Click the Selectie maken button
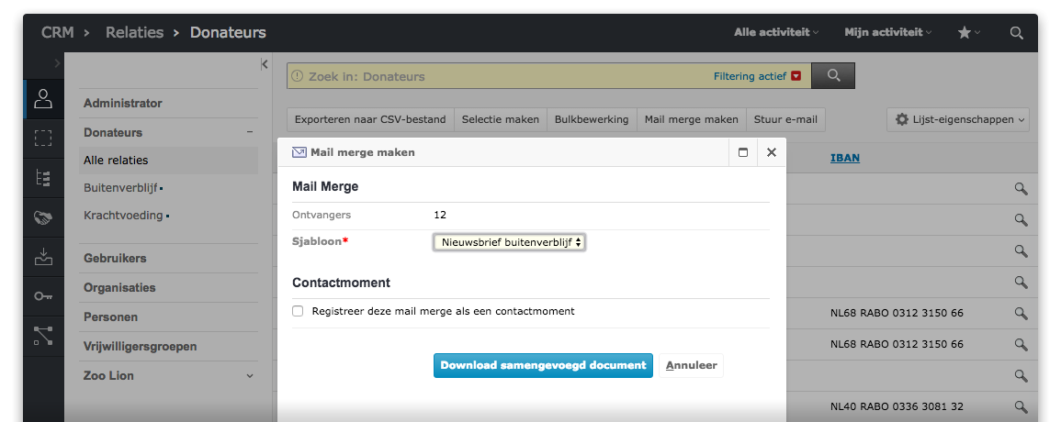Screen dimensions: 1061x422 [500, 119]
